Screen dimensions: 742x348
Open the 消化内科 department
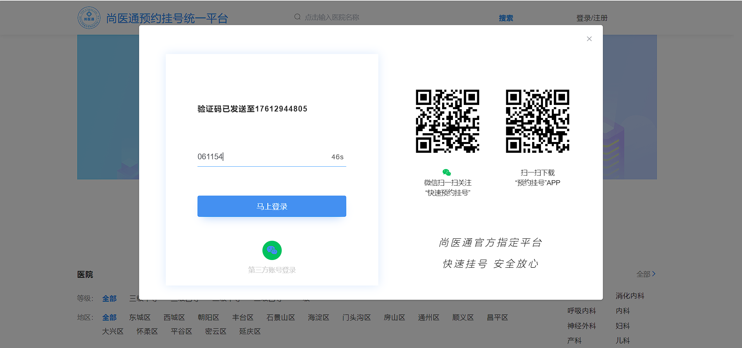(x=630, y=296)
